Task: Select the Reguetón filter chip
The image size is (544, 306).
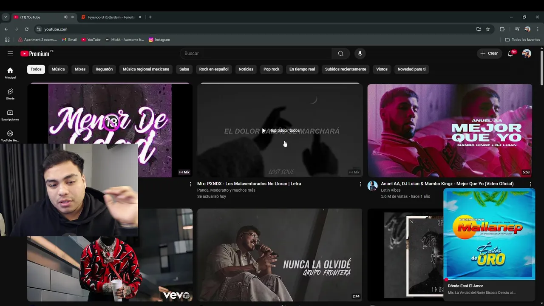Action: [x=104, y=69]
